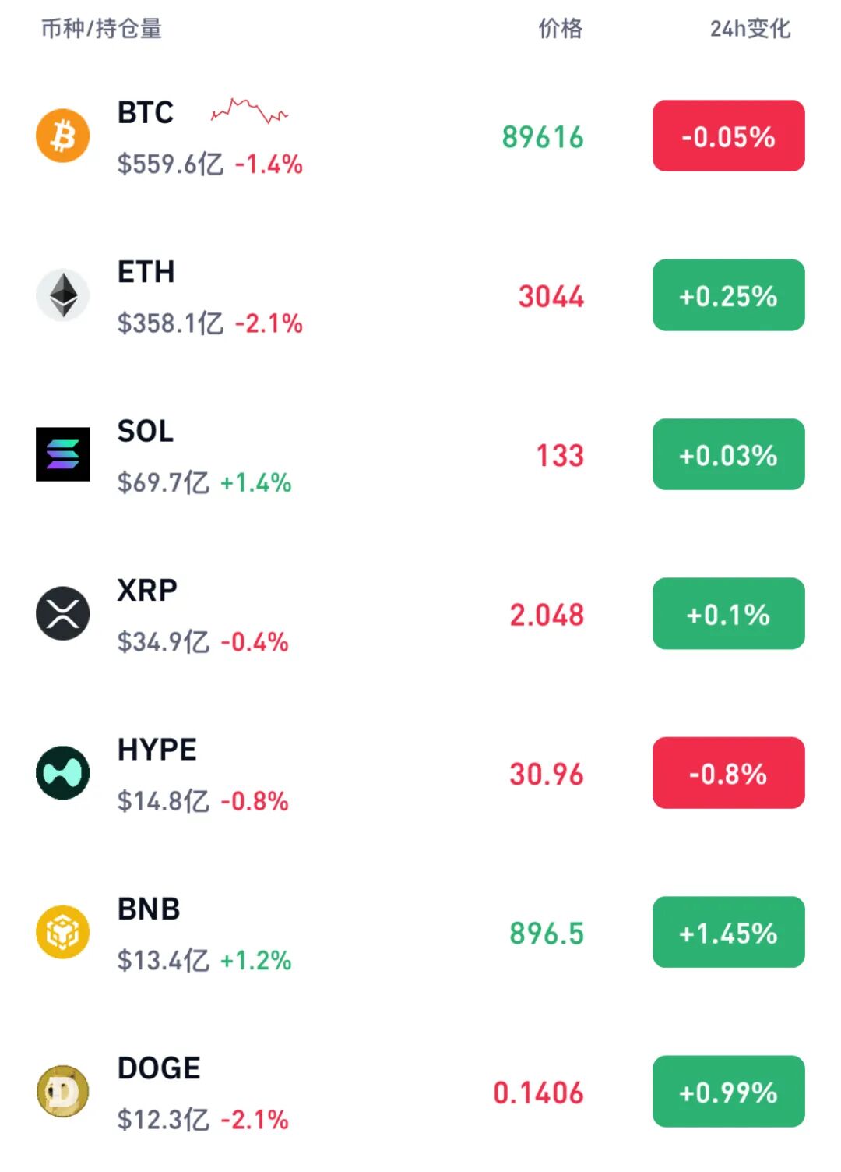Click the Bitcoin coin icon

(x=63, y=136)
